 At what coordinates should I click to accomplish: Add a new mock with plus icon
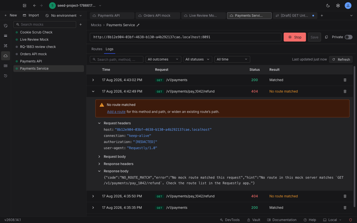coord(81,25)
